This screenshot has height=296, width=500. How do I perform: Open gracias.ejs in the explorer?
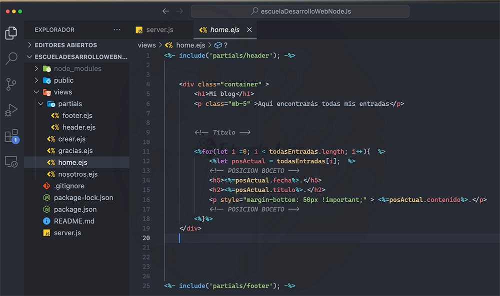(x=75, y=151)
